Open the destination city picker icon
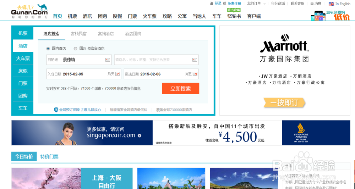This screenshot has height=189, width=355. point(108,60)
